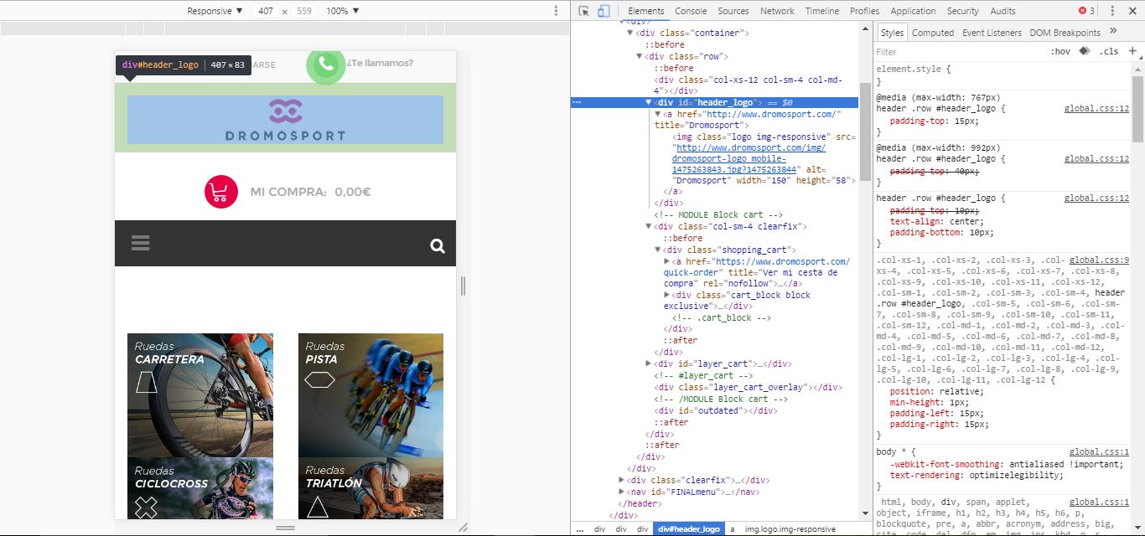Open the global.css:9 source link
The image size is (1145, 536).
pyautogui.click(x=1099, y=260)
